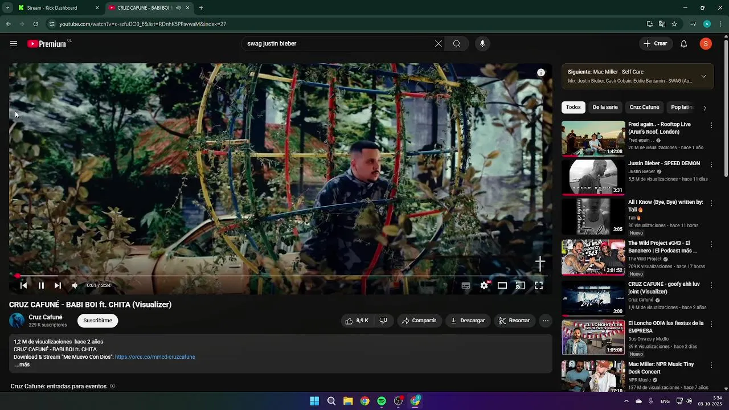Image resolution: width=729 pixels, height=410 pixels.
Task: Select the Pop latino filter chip
Action: click(x=682, y=107)
